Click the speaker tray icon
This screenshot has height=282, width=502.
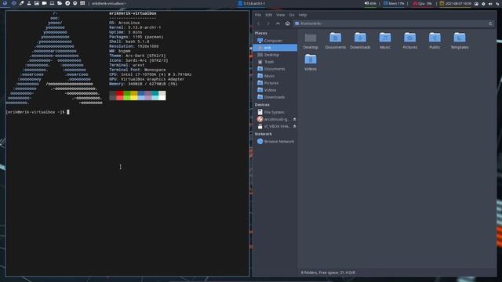click(x=490, y=3)
